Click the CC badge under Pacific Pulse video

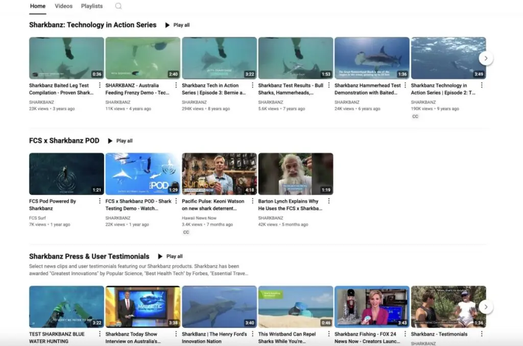click(186, 232)
